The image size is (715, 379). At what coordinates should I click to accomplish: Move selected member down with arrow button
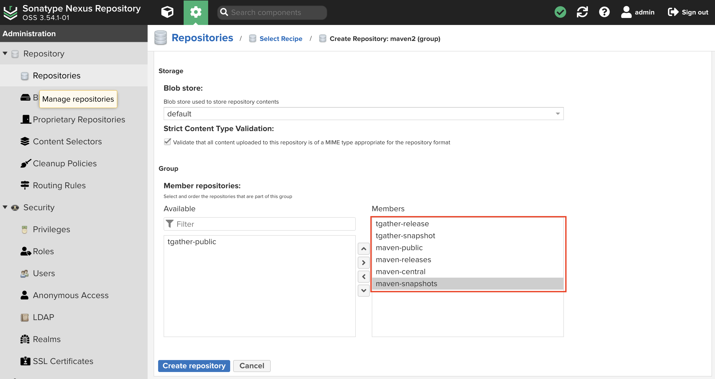(x=363, y=290)
